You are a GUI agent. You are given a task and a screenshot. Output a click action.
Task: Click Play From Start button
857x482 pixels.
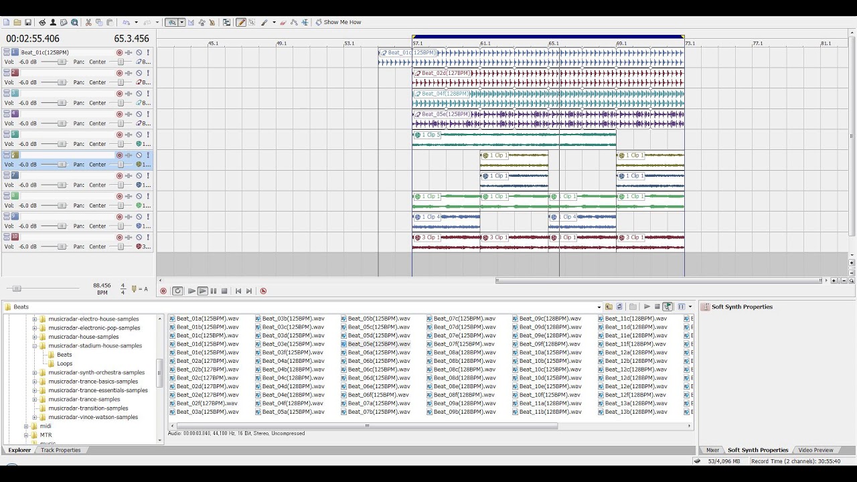click(x=191, y=291)
